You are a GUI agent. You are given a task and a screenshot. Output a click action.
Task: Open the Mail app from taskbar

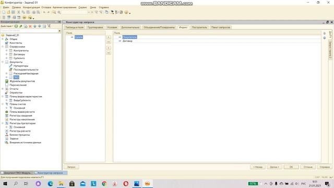point(82,183)
